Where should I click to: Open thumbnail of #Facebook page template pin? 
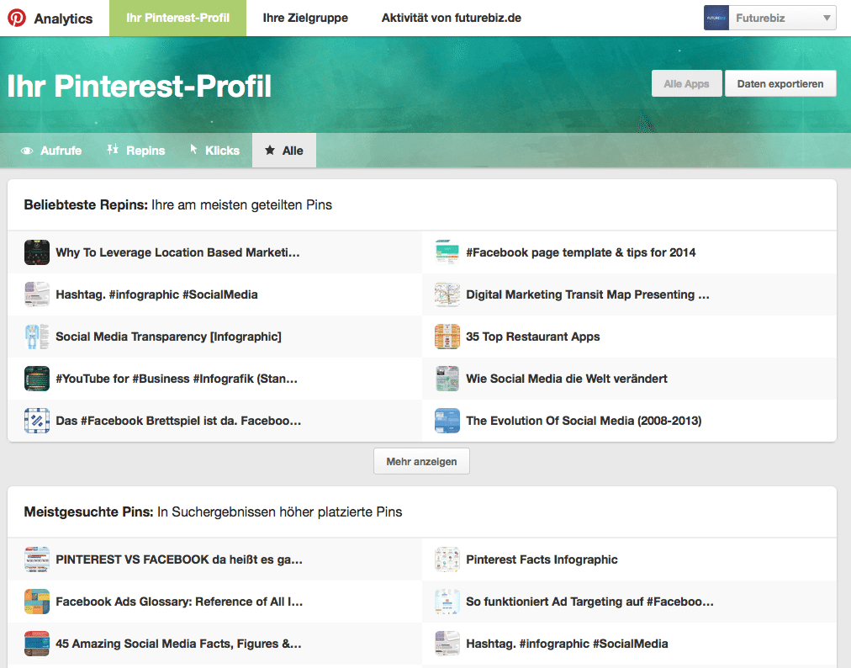pyautogui.click(x=447, y=252)
